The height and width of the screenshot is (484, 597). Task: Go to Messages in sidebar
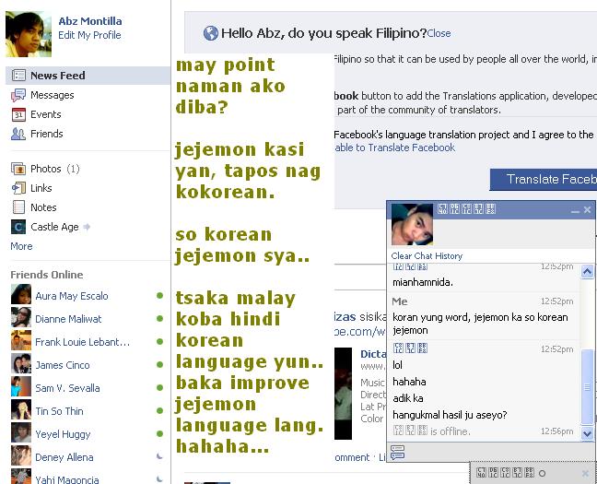(53, 95)
